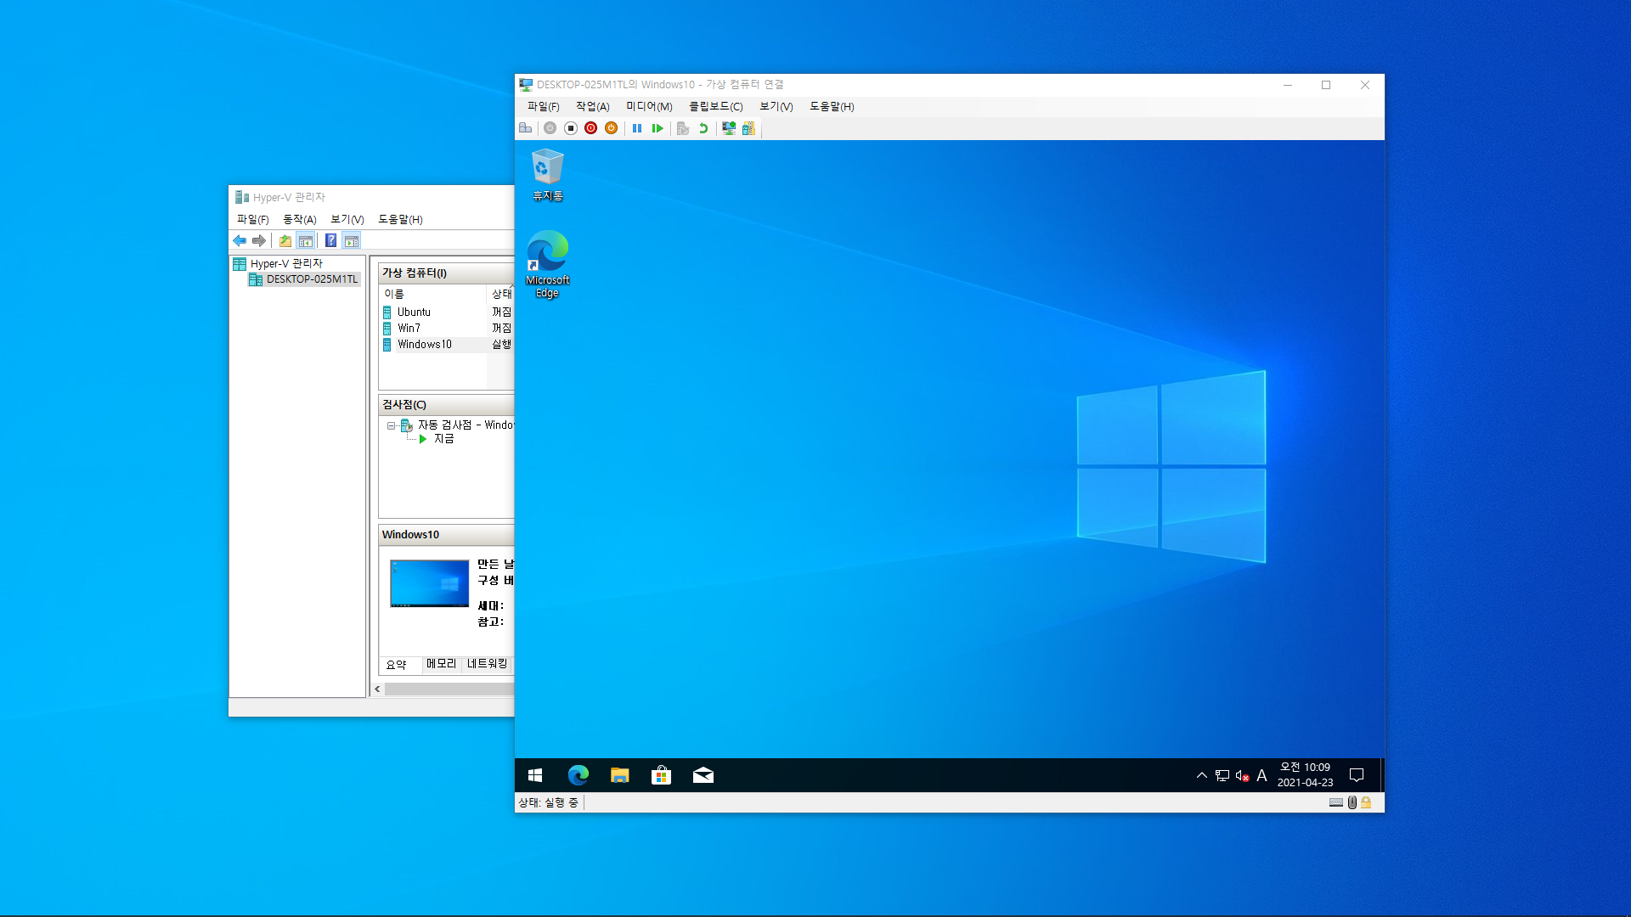Click the orange Save state icon
The width and height of the screenshot is (1631, 917).
point(611,128)
